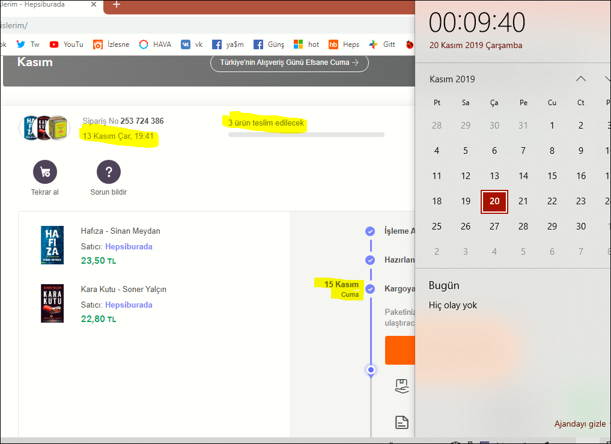
Task: Click the 23,50 TL price
Action: click(98, 261)
